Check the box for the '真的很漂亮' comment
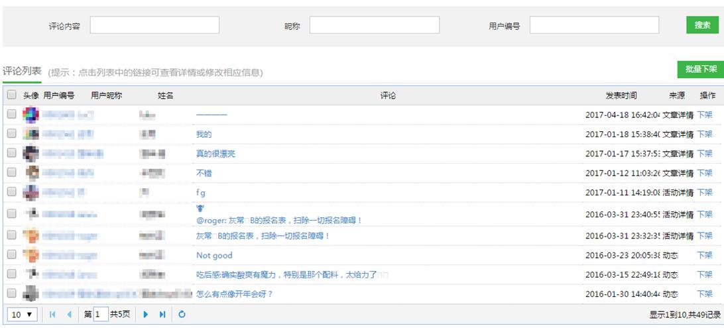Screen dimensions: 724x328 coord(11,153)
